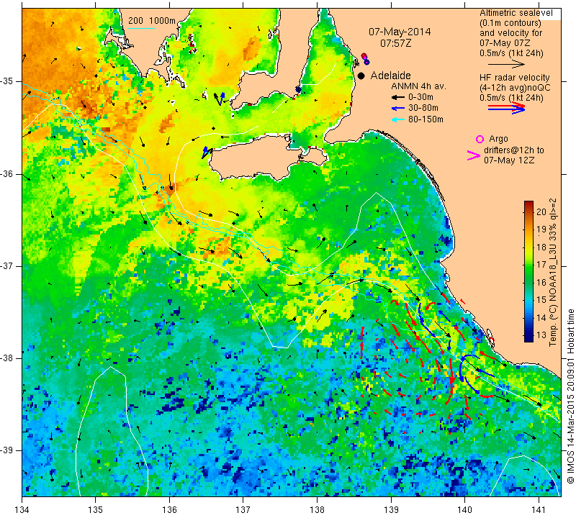Click the 20 degree mark on temperature colorbar

coord(541,212)
